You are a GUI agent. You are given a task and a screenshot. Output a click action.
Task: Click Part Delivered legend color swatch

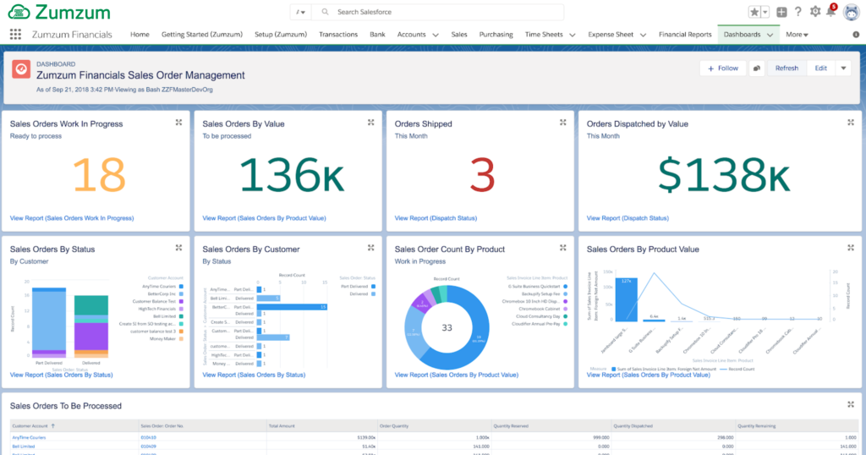point(373,287)
